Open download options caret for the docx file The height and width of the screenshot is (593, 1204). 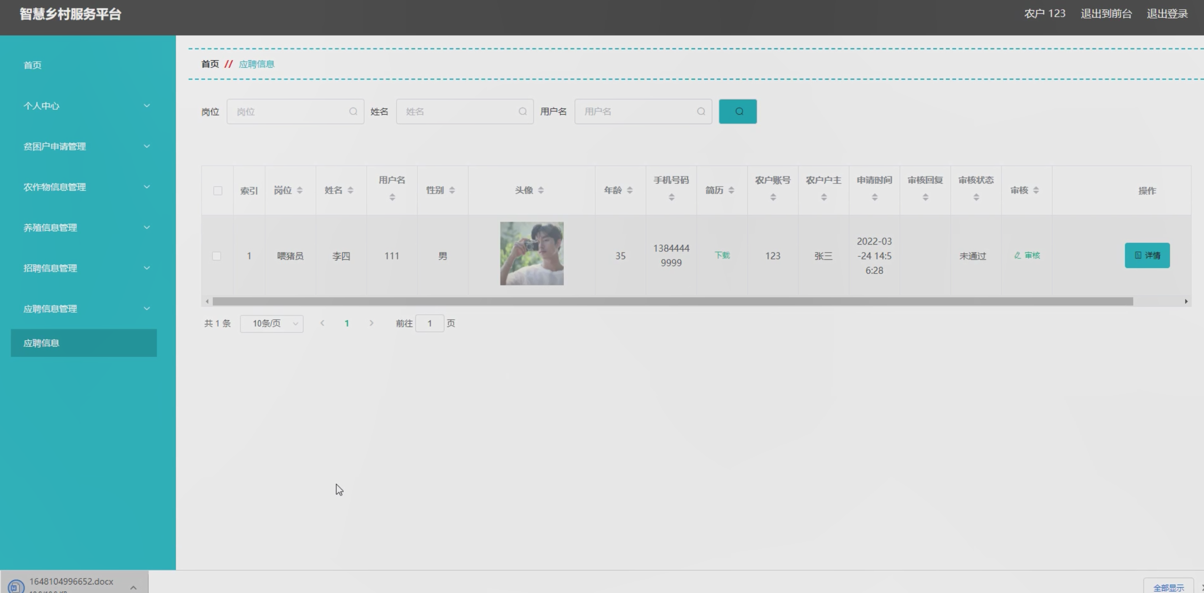[x=133, y=587]
